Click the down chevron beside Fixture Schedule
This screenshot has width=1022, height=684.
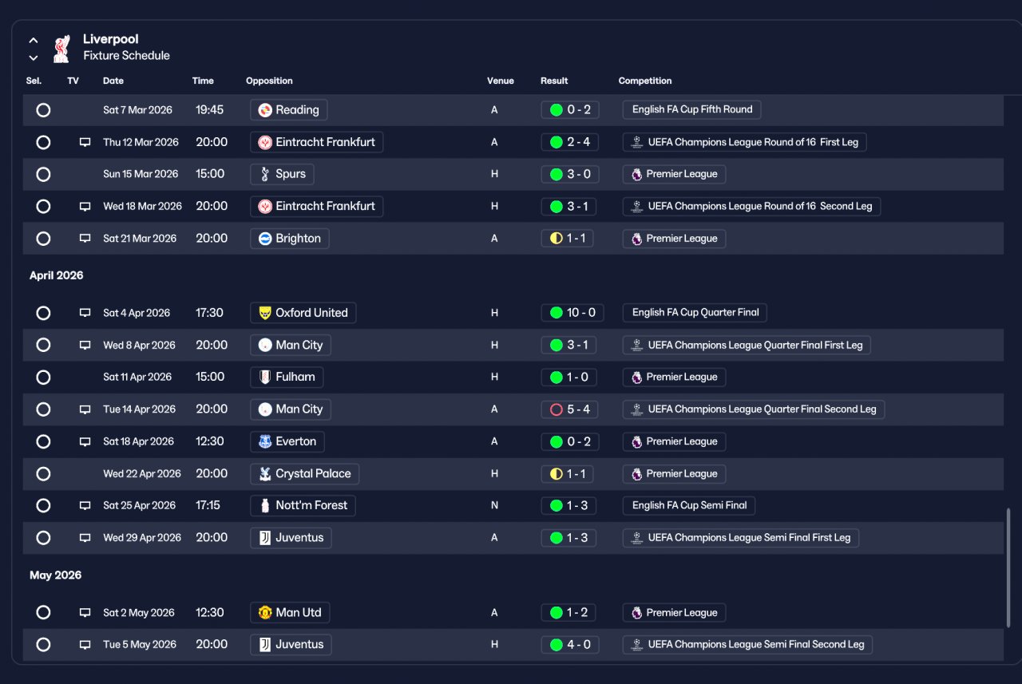[34, 57]
